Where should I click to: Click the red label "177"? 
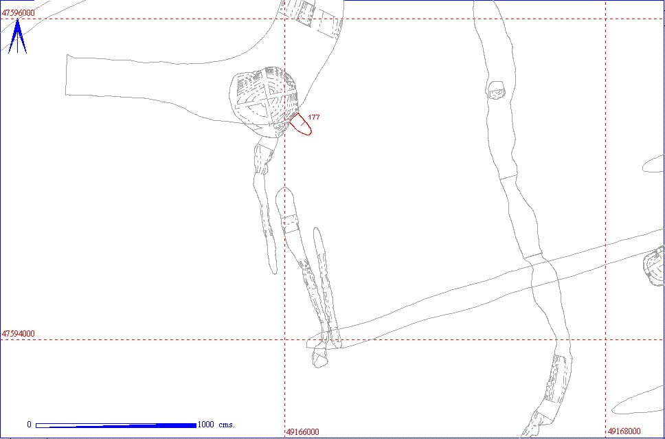[314, 117]
